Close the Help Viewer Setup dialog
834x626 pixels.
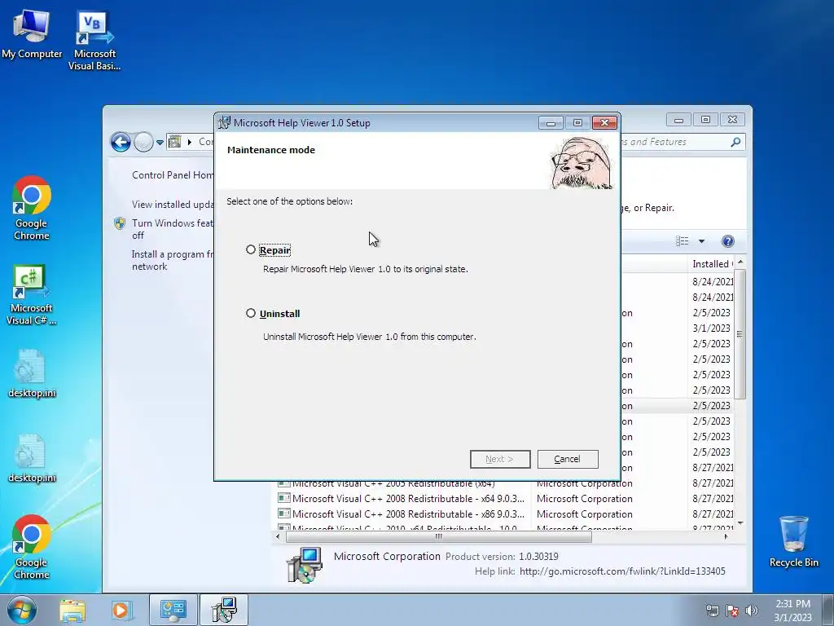(605, 123)
